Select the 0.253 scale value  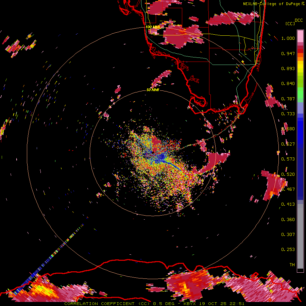point(288,250)
